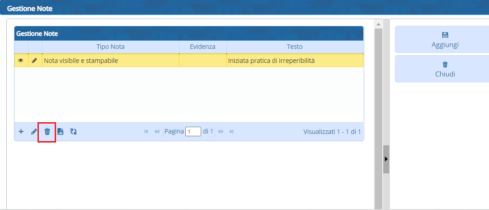Sort by the Tipo Nota column header
This screenshot has width=489, height=210.
coord(110,47)
